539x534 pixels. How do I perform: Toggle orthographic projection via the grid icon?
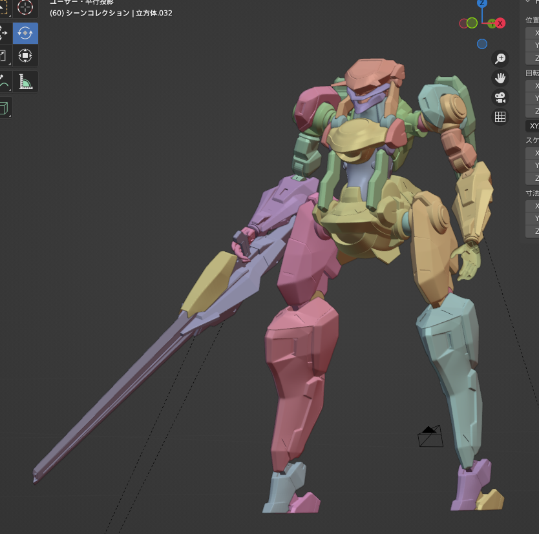tap(500, 117)
